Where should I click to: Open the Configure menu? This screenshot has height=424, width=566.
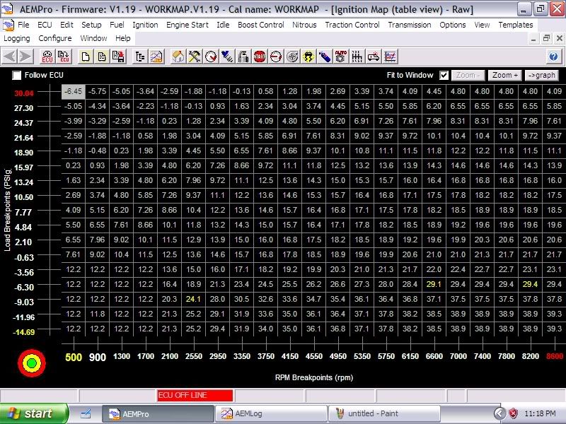coord(55,38)
